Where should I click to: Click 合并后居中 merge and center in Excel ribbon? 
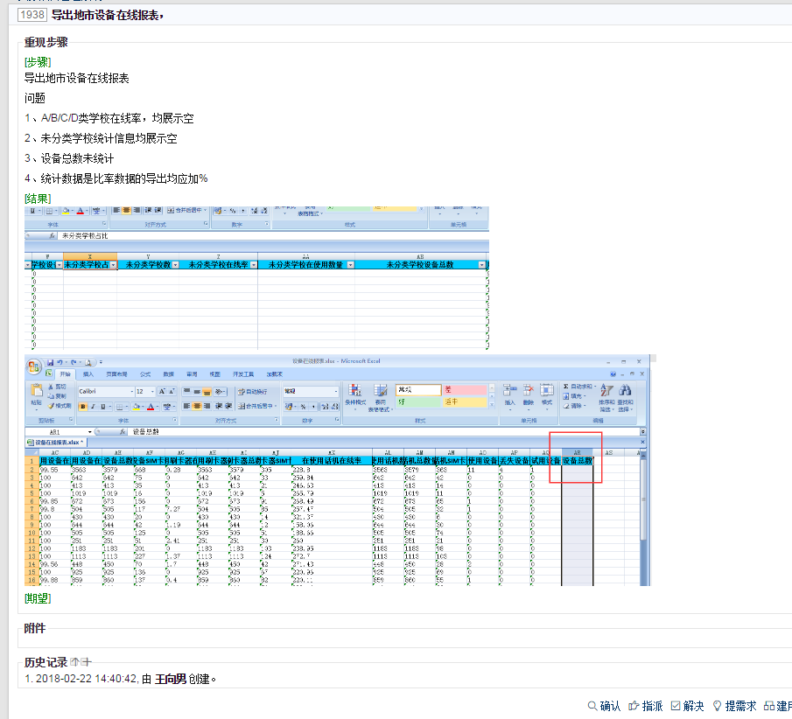pos(256,406)
